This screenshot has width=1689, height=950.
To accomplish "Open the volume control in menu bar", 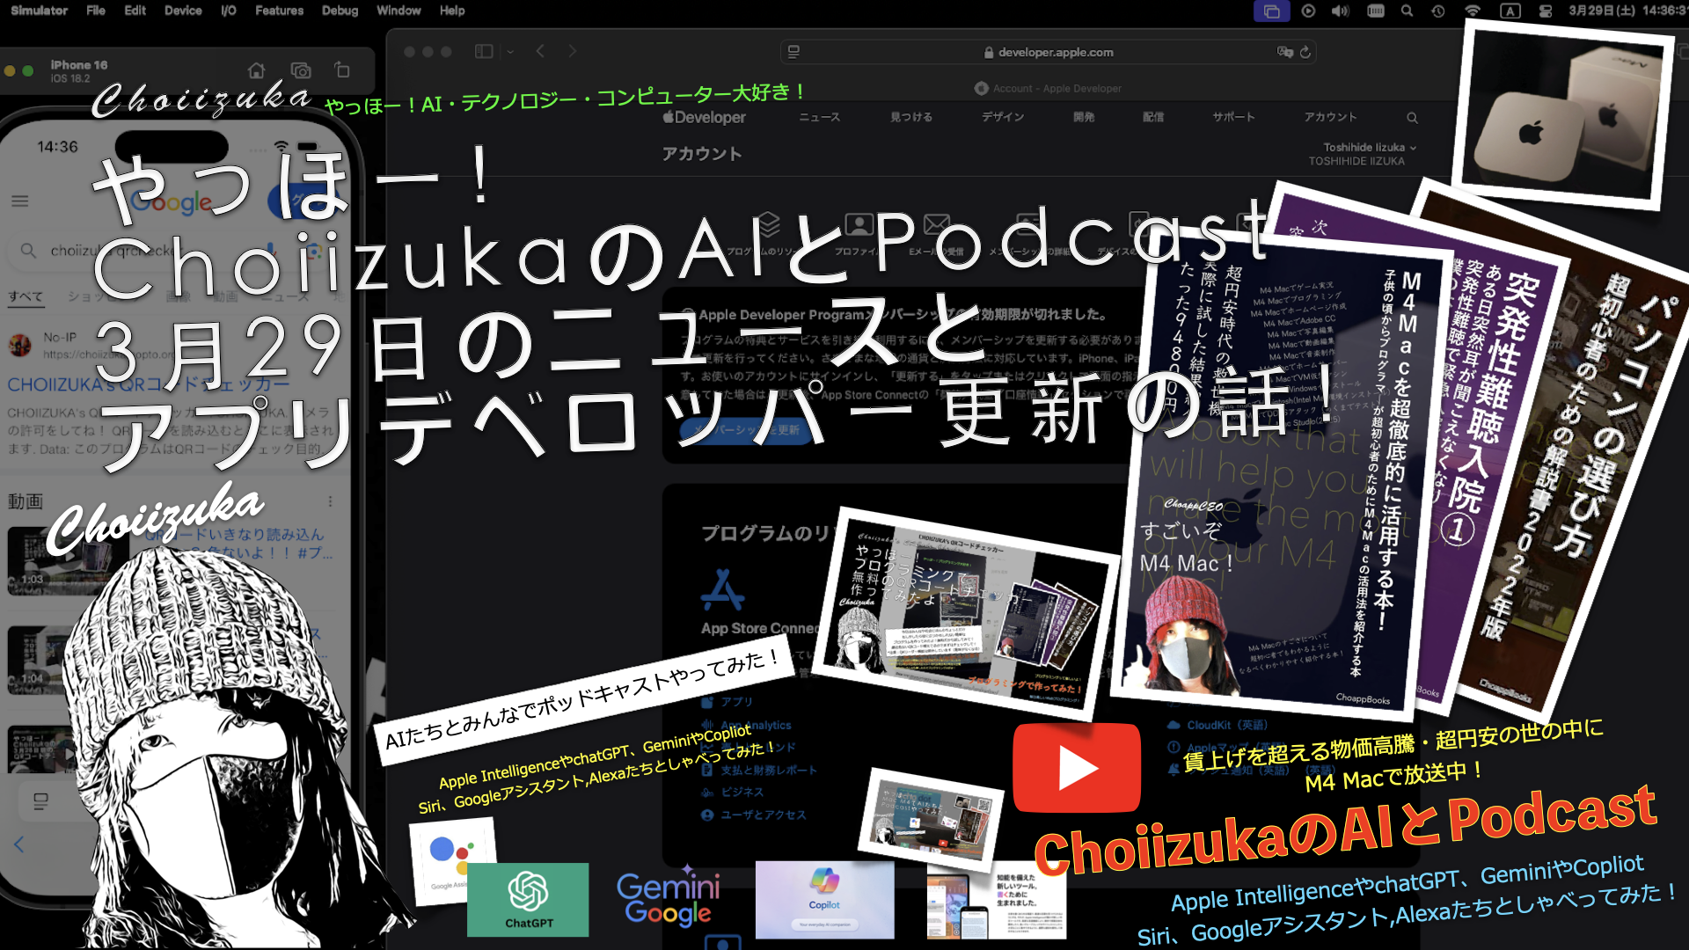I will tap(1341, 11).
